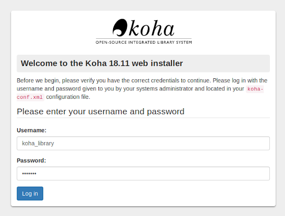
Task: Click the 'koha_library' text inside the Username field
Action: pos(38,143)
